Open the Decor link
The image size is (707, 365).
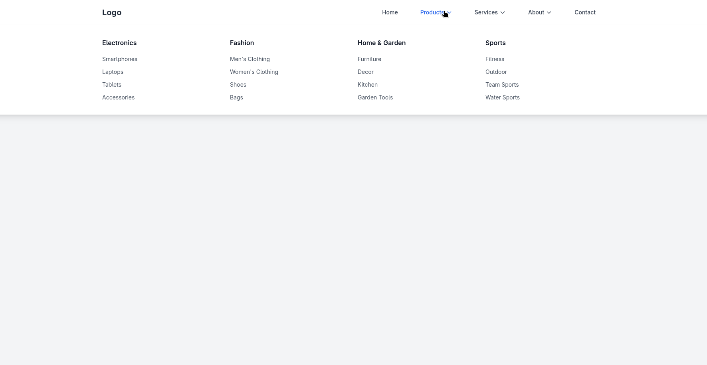coord(366,72)
